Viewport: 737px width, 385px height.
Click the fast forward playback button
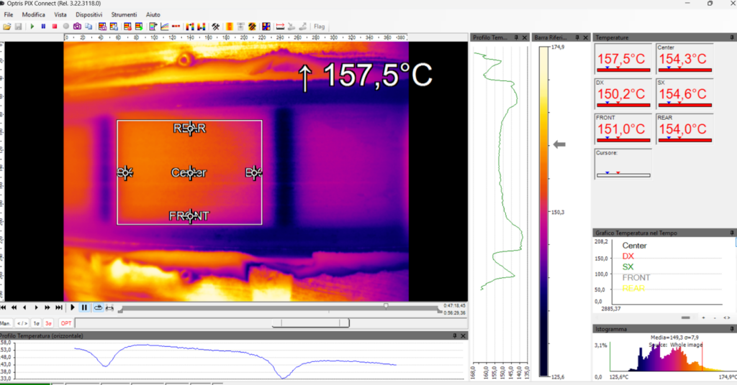[x=48, y=307]
